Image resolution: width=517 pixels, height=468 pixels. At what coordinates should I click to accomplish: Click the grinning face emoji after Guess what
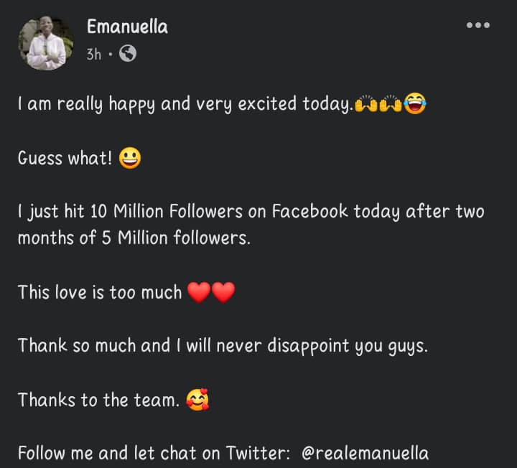[x=130, y=158]
